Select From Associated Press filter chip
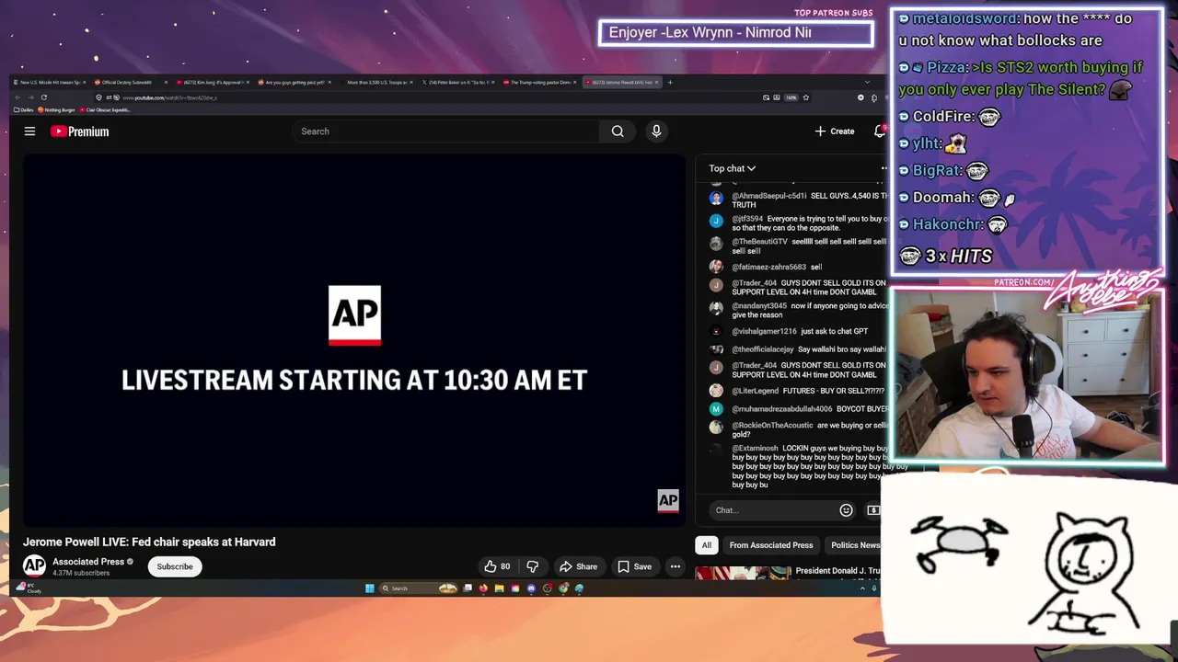The width and height of the screenshot is (1178, 662). coord(771,545)
